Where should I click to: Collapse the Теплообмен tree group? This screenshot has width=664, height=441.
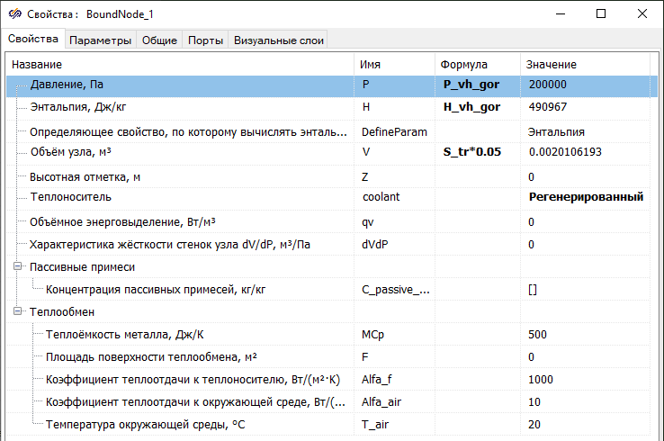coord(19,312)
